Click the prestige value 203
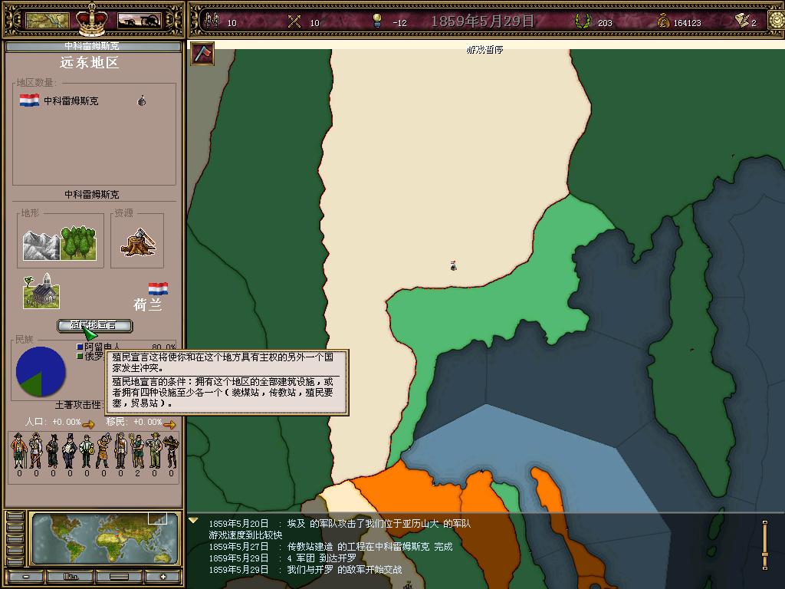The width and height of the screenshot is (785, 589). 605,22
